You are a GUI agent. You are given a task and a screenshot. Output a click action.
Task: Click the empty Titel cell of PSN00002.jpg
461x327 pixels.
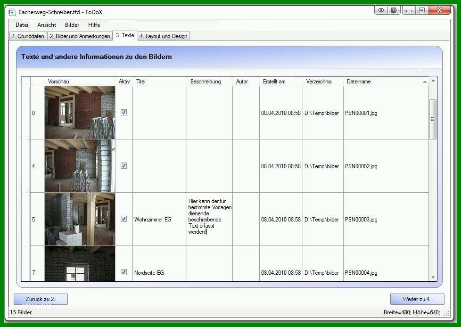click(x=160, y=166)
